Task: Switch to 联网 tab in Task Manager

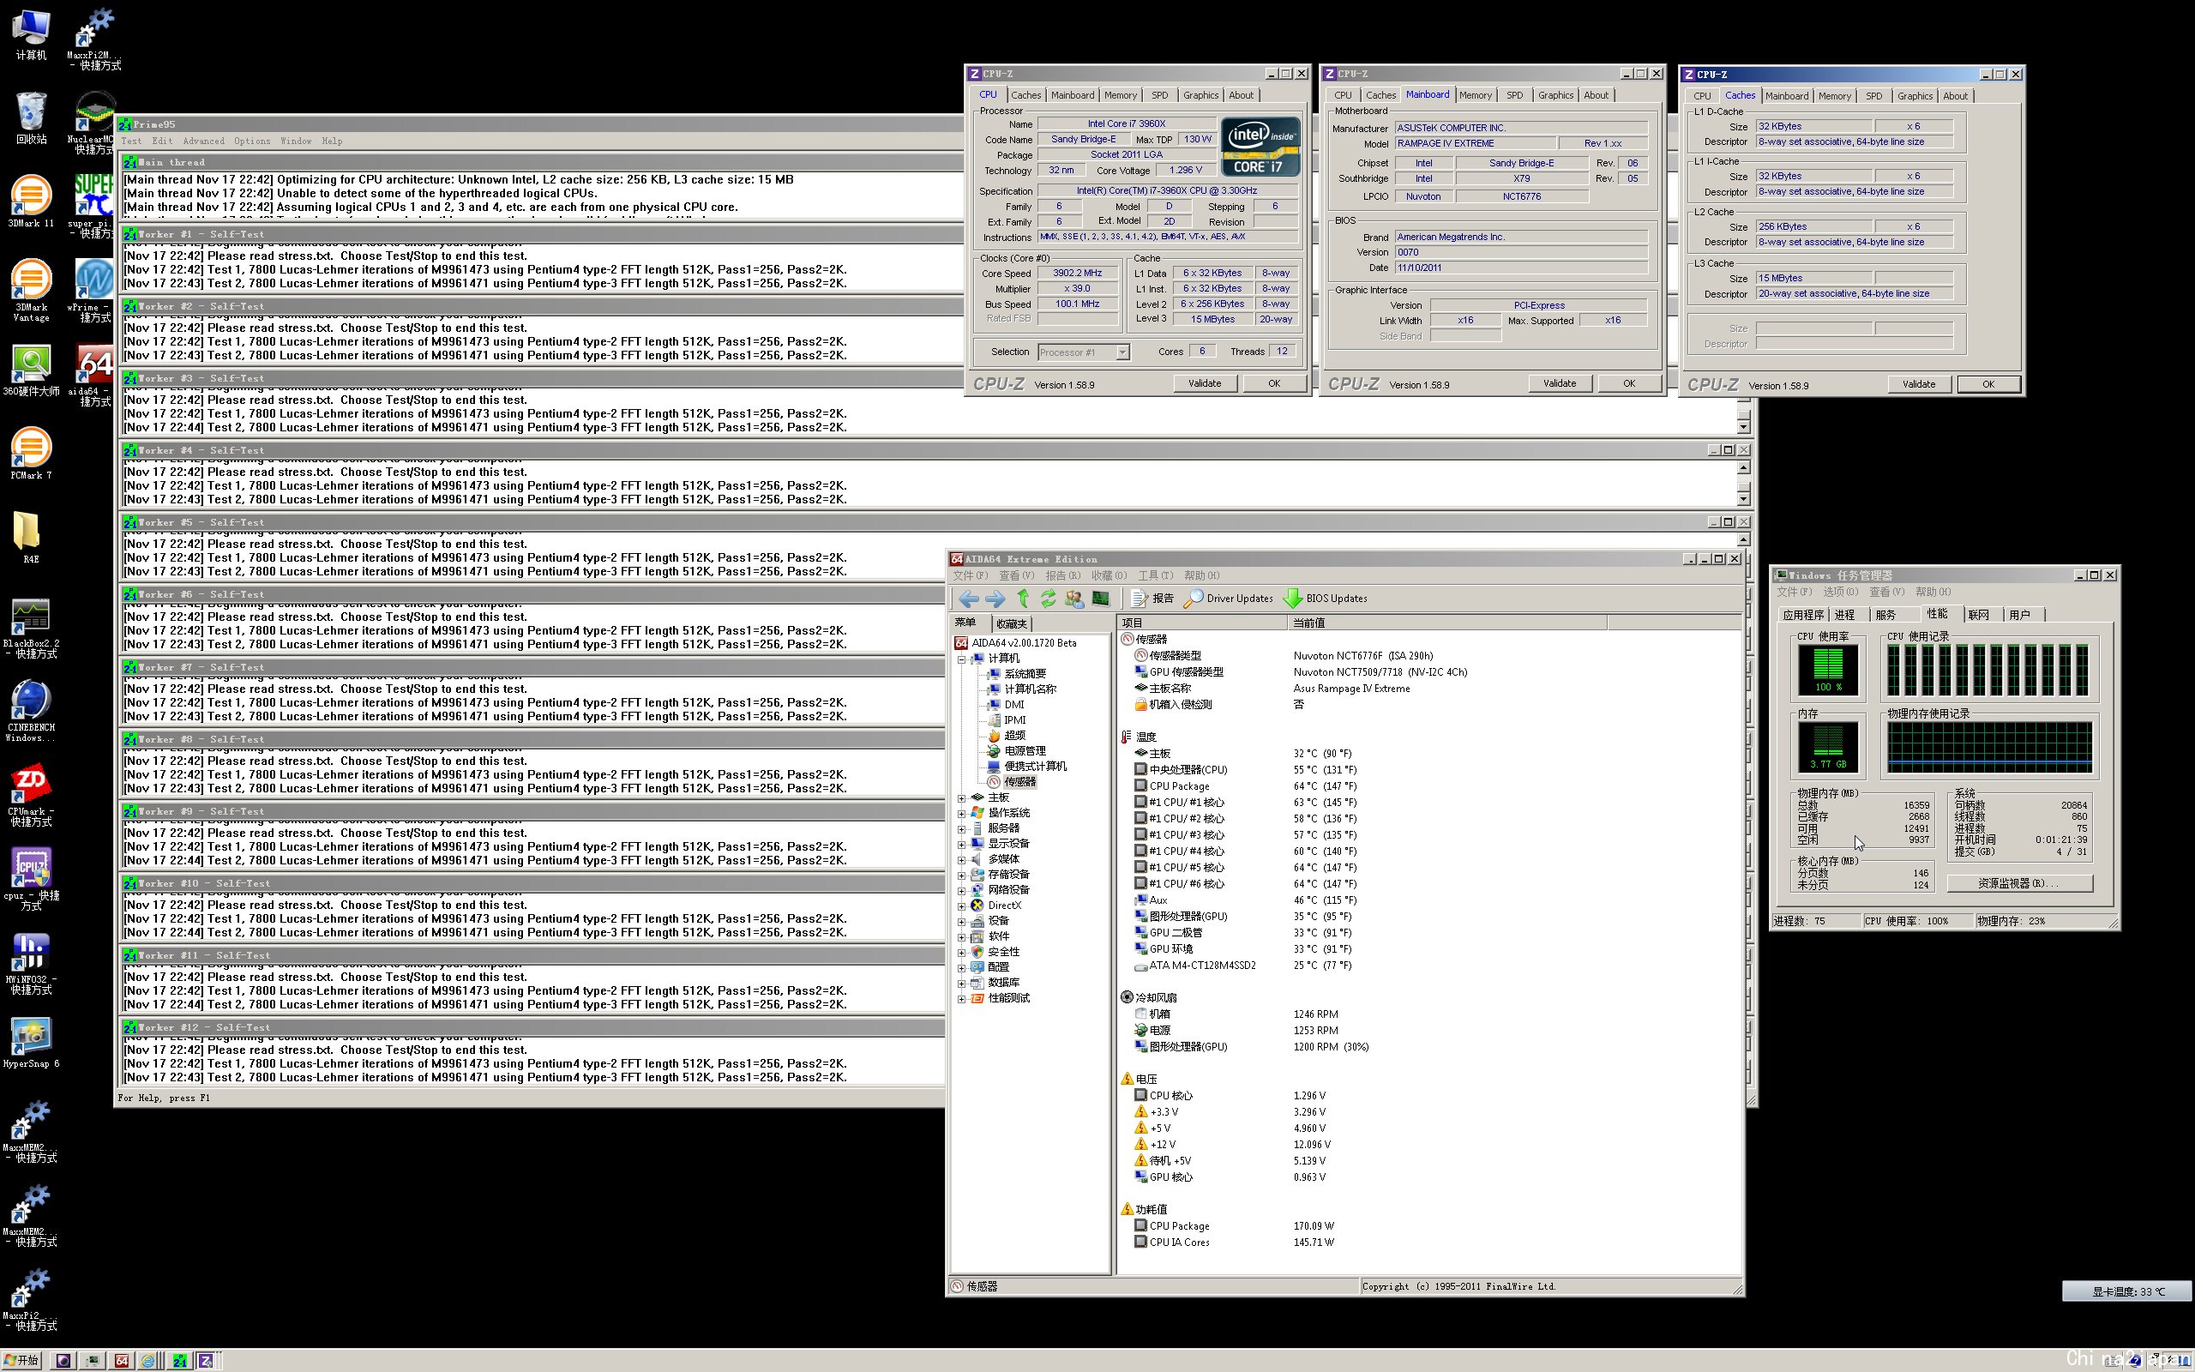Action: pos(1978,615)
